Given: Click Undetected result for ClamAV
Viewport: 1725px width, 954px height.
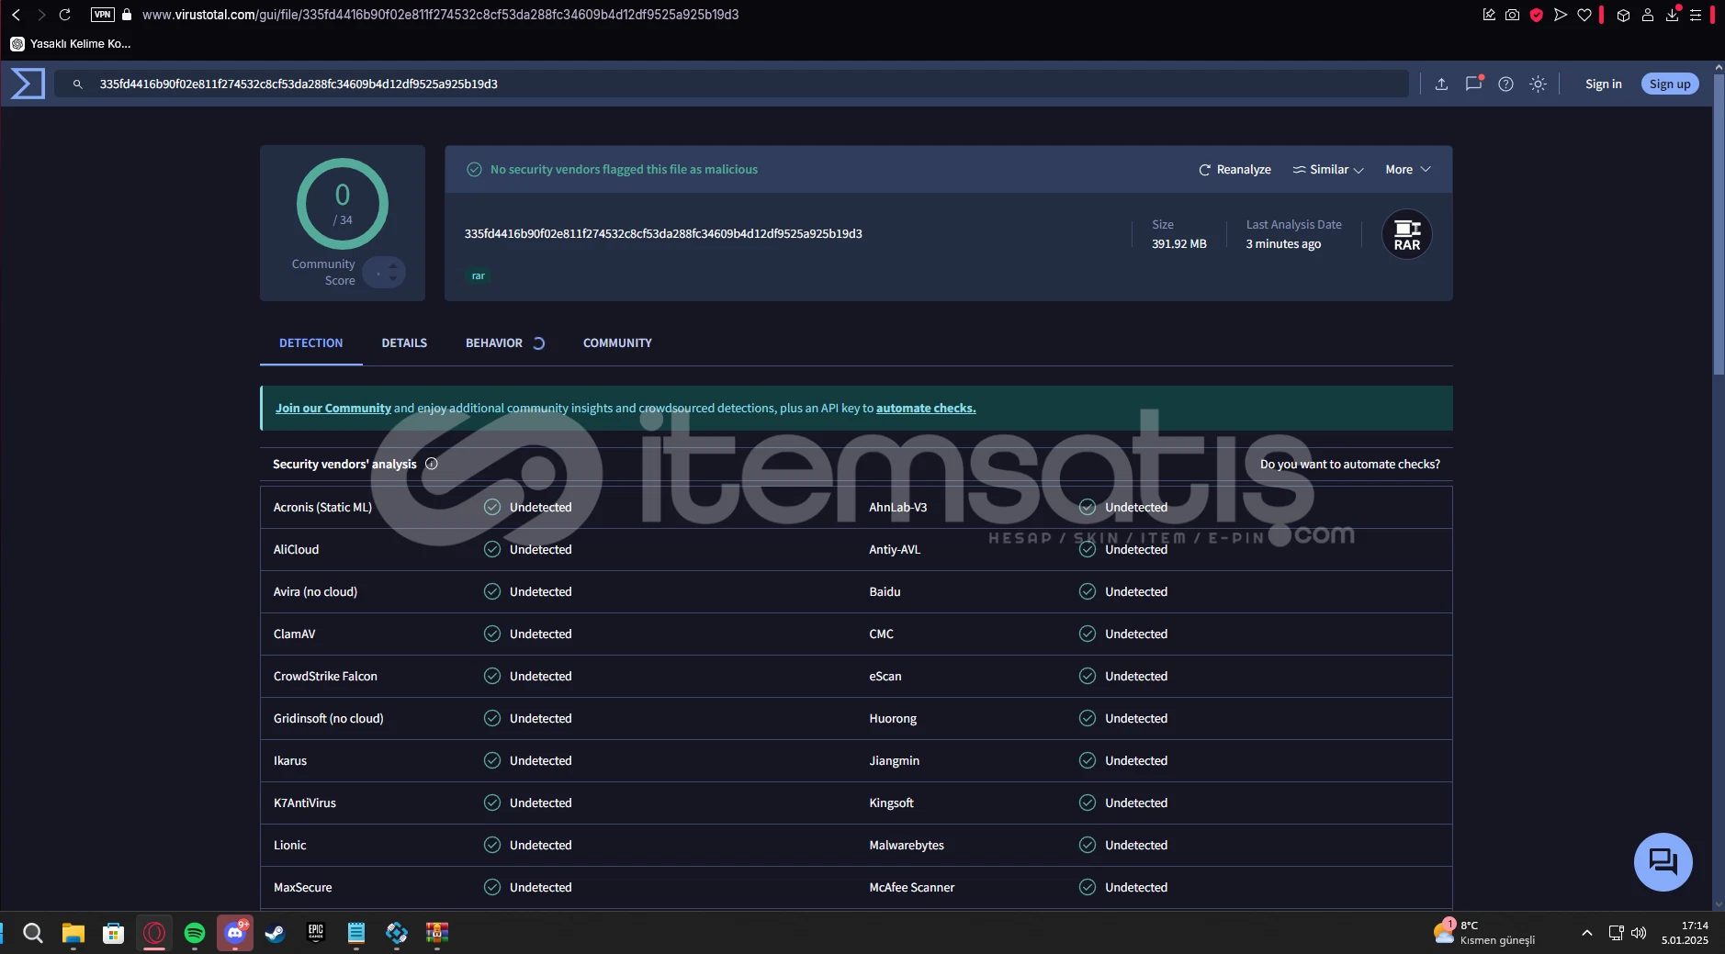Looking at the screenshot, I should [x=528, y=634].
